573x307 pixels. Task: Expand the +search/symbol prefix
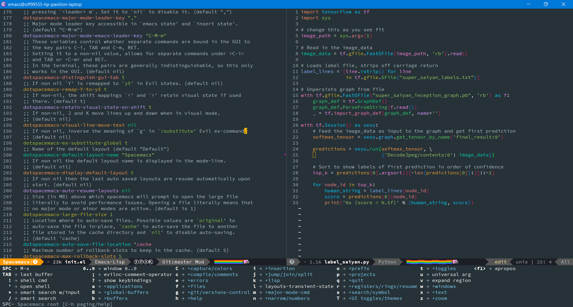(x=369, y=292)
